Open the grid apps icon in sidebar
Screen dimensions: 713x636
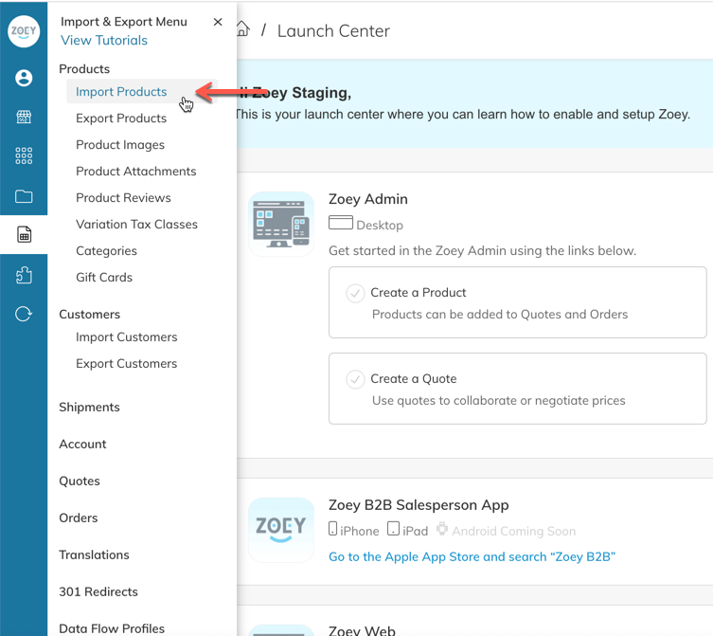pyautogui.click(x=24, y=155)
